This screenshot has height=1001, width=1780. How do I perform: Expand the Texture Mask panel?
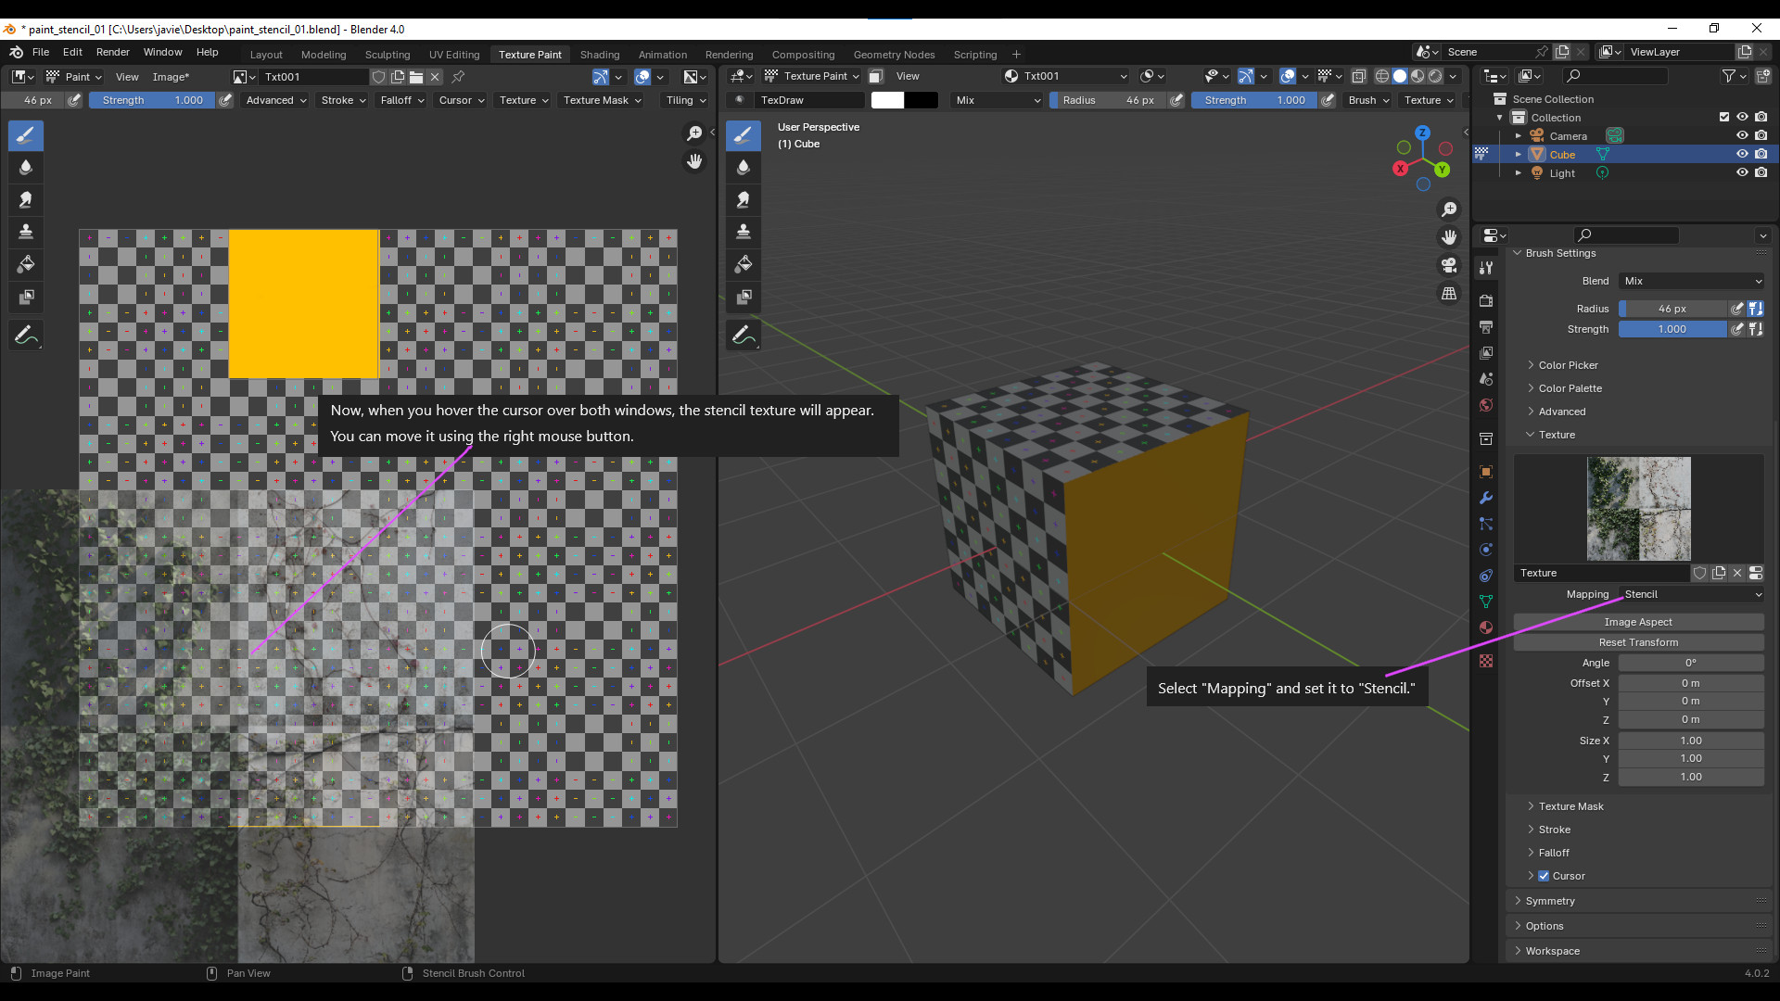[x=1570, y=806]
